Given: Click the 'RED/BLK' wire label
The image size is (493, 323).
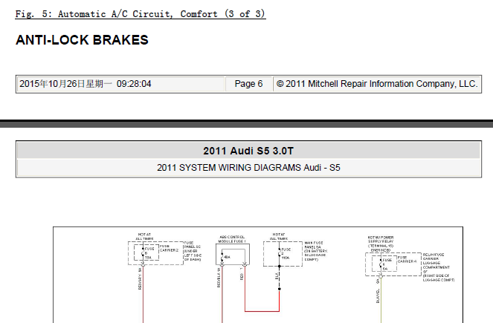Looking at the screenshot, I should coord(219,281).
